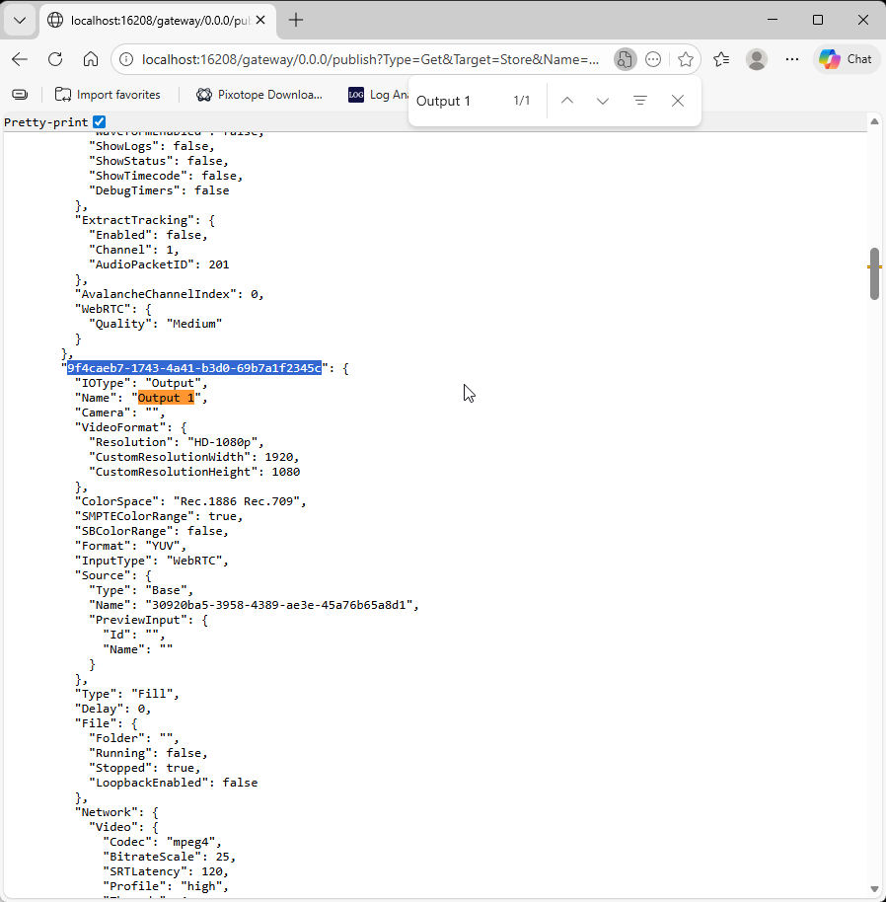886x902 pixels.
Task: Open the Favorites list icon
Action: click(x=721, y=59)
